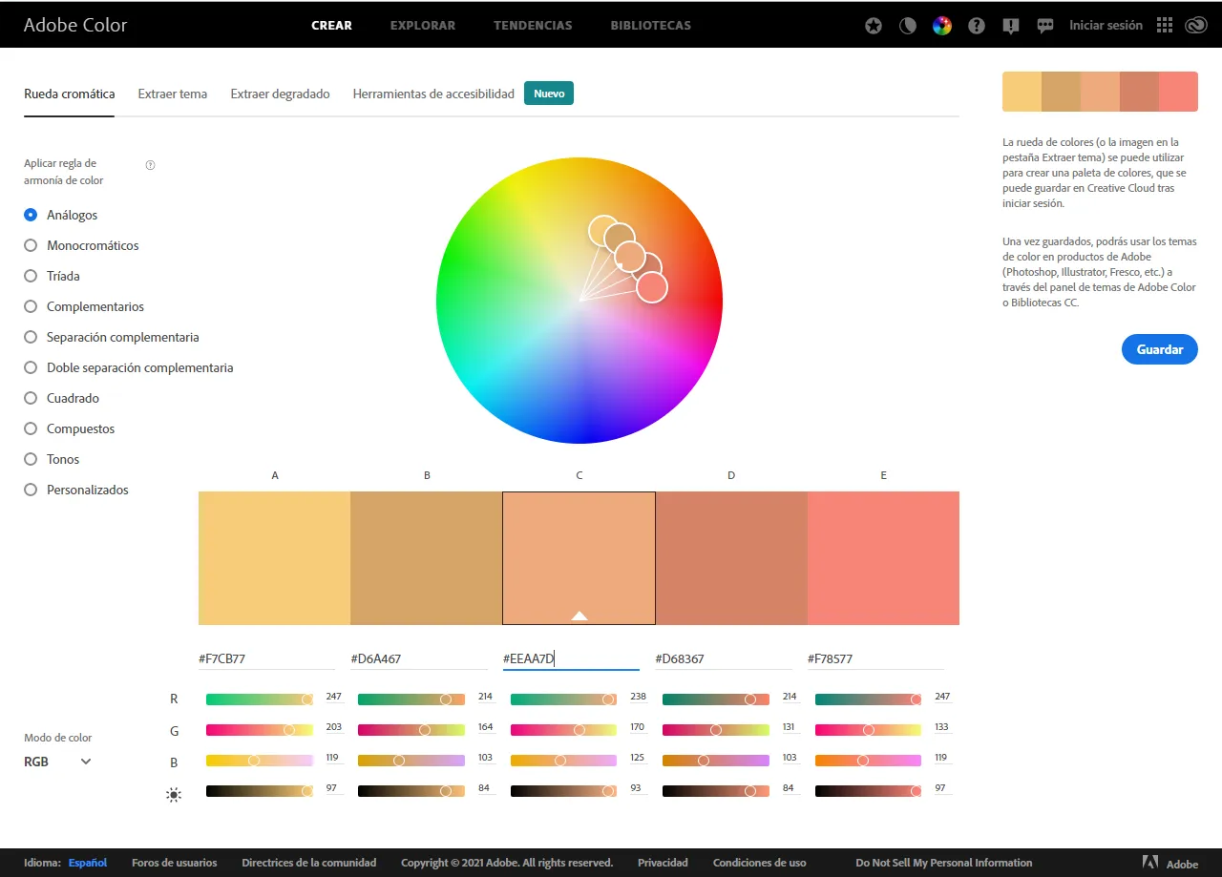Viewport: 1222px width, 877px height.
Task: Open the rainbow color wheel icon in header
Action: coord(942,26)
